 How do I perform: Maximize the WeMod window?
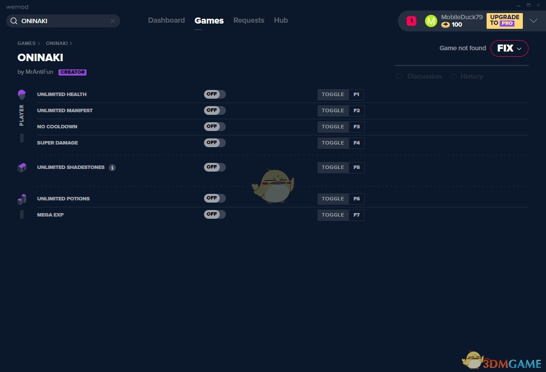pyautogui.click(x=528, y=5)
